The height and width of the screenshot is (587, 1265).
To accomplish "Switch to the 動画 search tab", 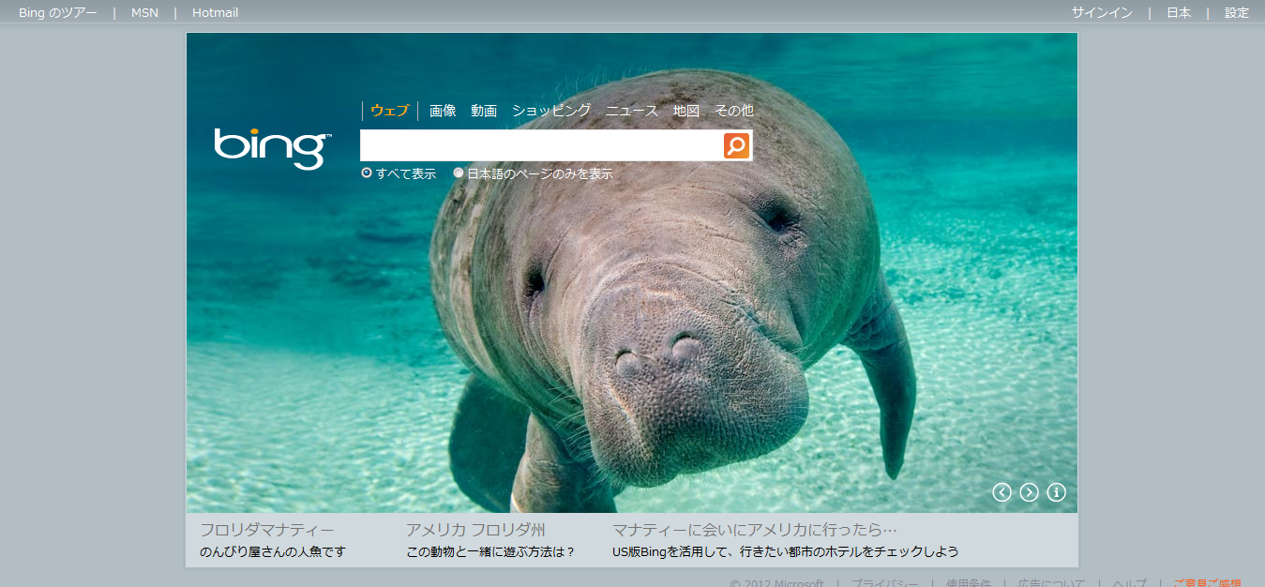I will [484, 111].
